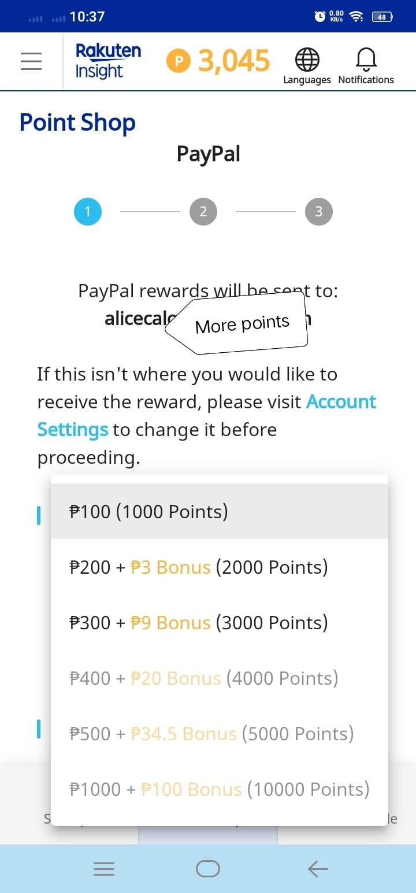Tap the Rakuten Insight logo
Image resolution: width=416 pixels, height=893 pixels.
(x=108, y=61)
